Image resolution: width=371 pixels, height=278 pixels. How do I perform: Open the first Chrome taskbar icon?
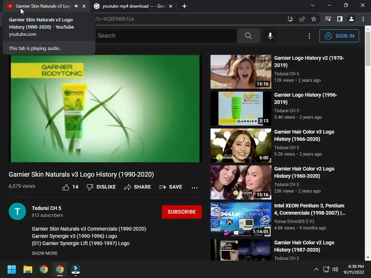[44, 269]
